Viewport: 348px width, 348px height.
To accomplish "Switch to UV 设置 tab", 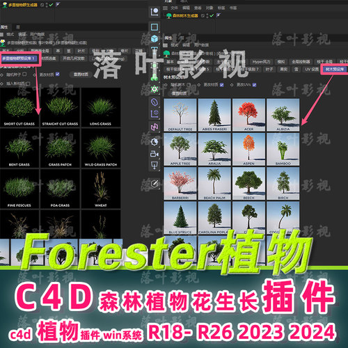I will click(x=311, y=69).
